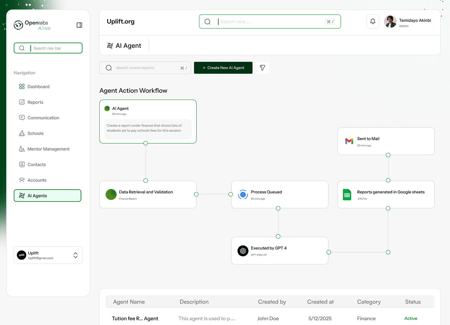Sort table by Status column header

pyautogui.click(x=412, y=302)
